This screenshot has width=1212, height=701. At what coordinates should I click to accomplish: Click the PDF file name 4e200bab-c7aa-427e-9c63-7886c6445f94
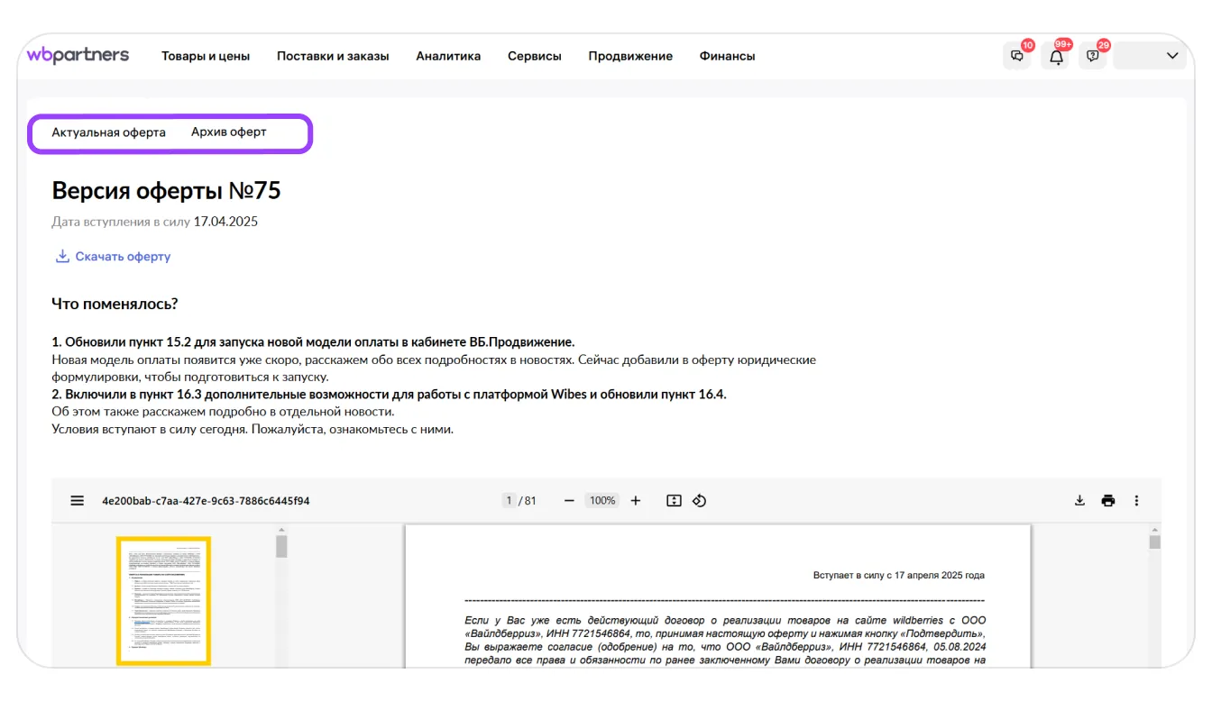pyautogui.click(x=206, y=501)
